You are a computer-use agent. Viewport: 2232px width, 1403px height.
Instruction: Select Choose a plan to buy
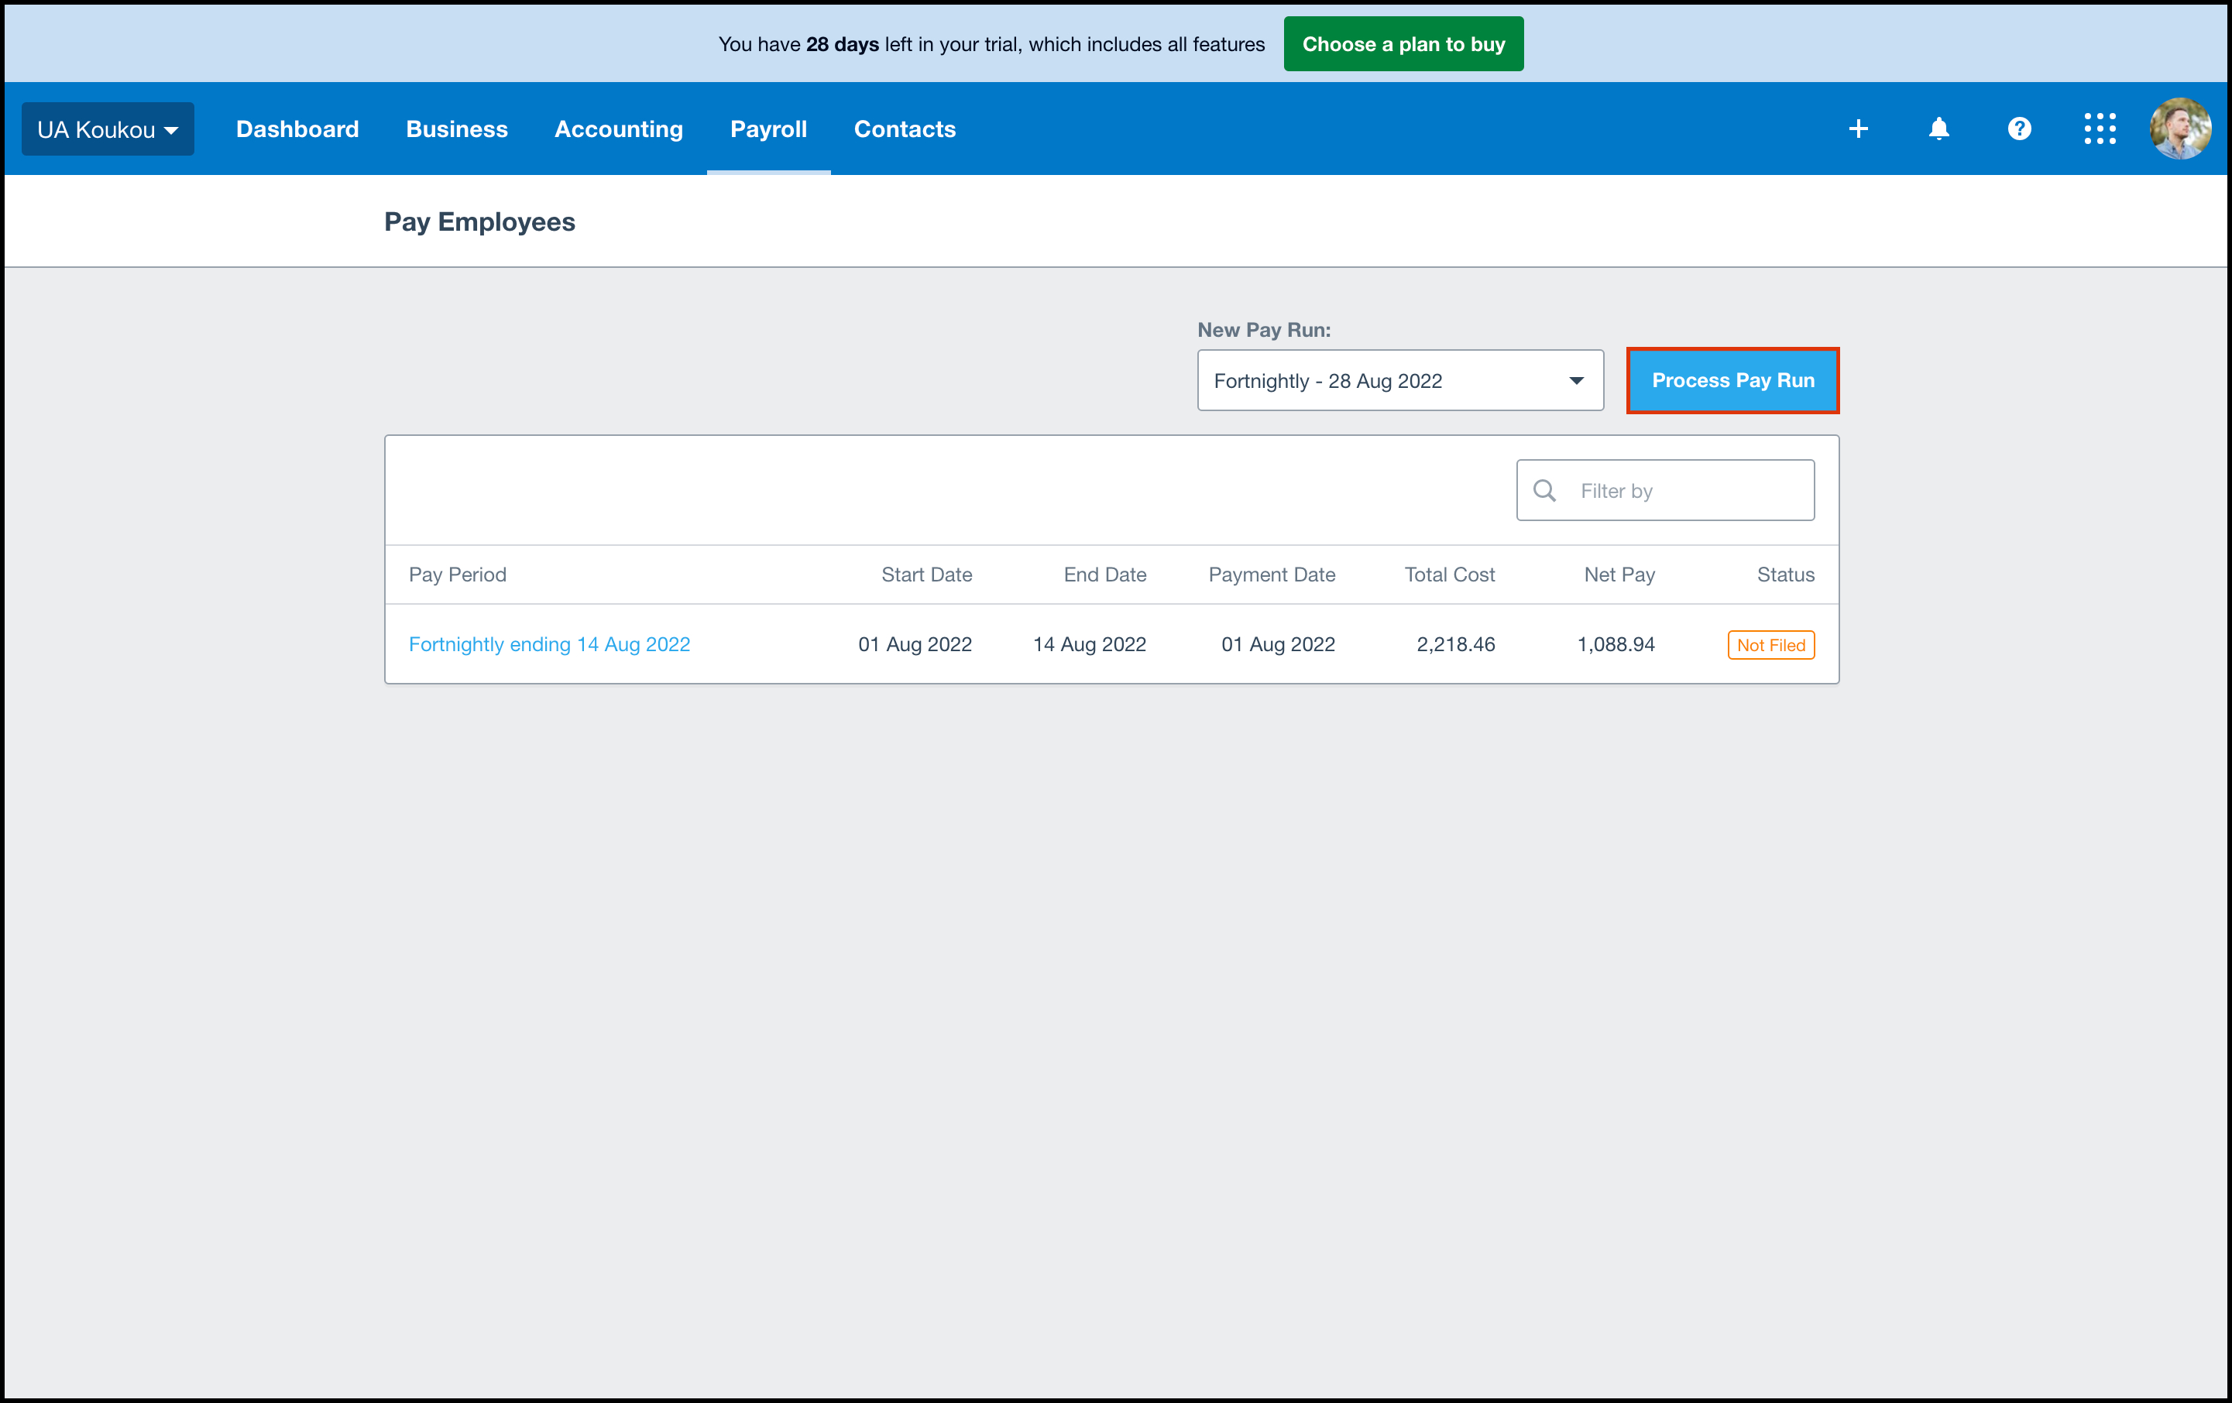tap(1403, 43)
